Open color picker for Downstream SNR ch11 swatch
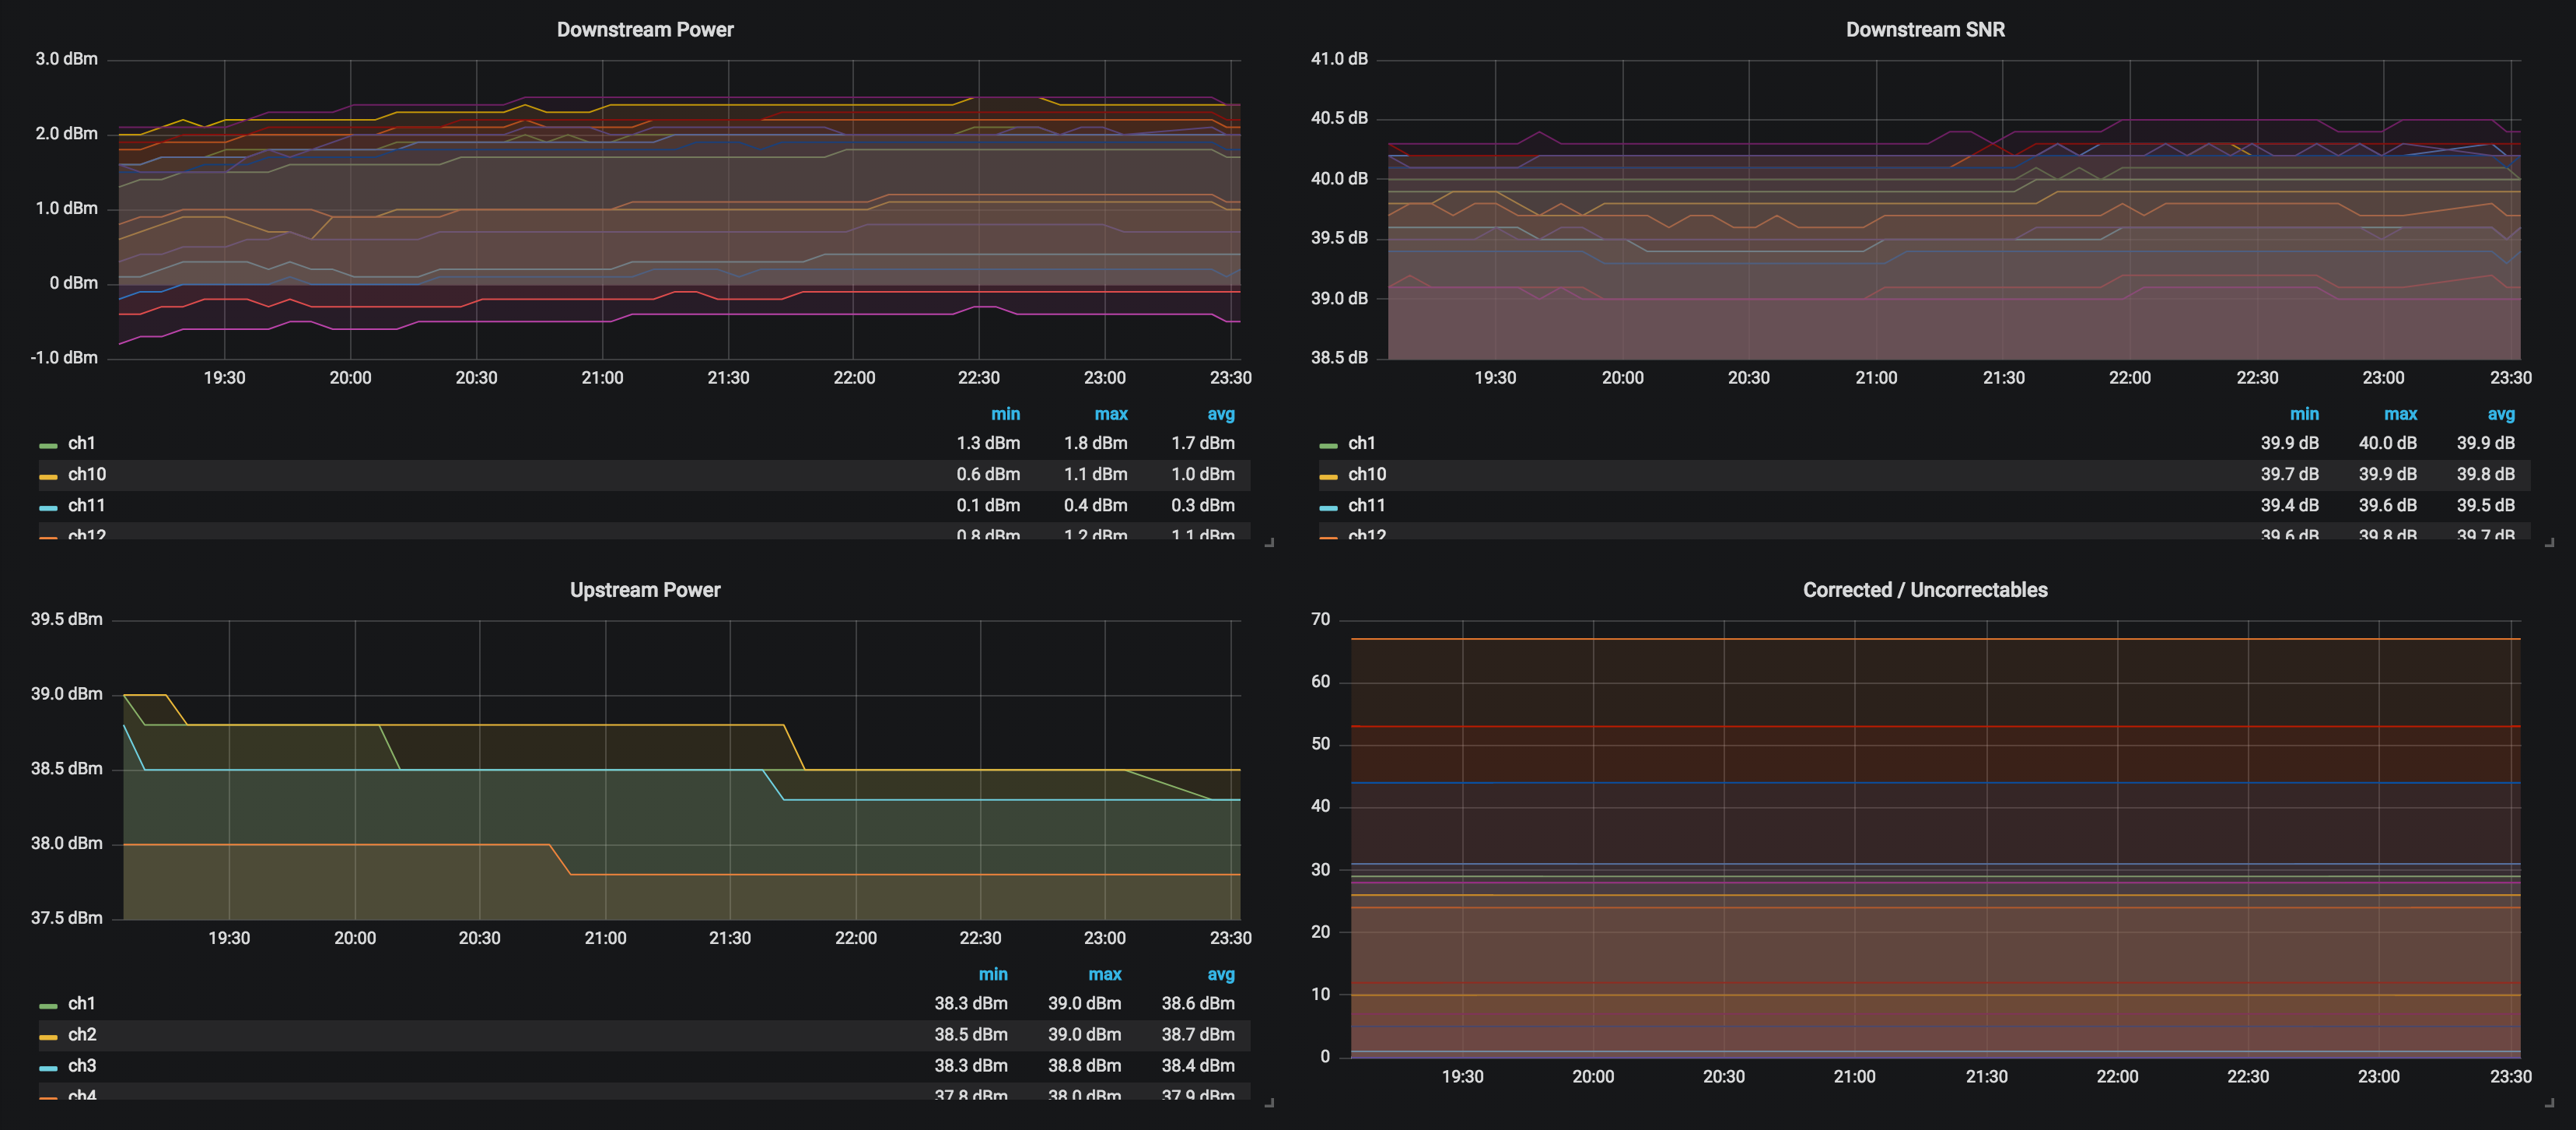Screen dimensions: 2576x1130 1328,507
